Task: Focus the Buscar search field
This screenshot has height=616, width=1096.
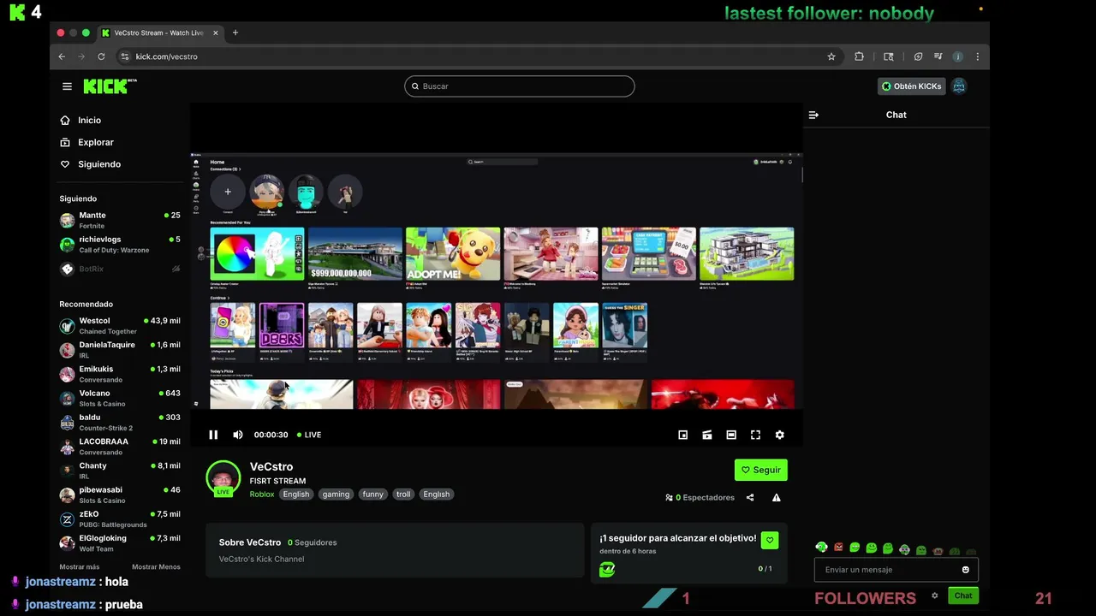Action: click(520, 86)
